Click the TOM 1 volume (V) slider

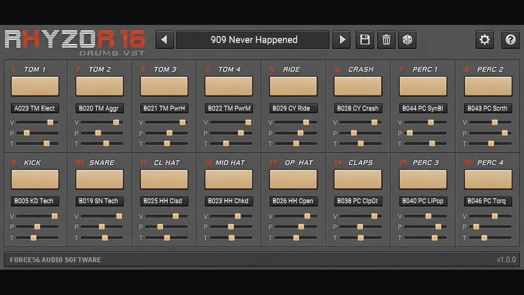coord(37,122)
